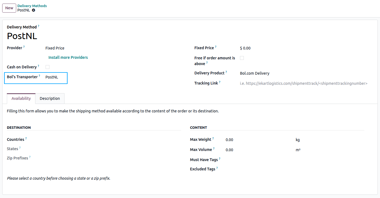The image size is (380, 198).
Task: Click the kg unit label
Action: tap(298, 140)
